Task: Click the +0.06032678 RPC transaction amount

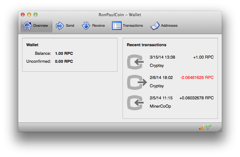Action: click(196, 98)
